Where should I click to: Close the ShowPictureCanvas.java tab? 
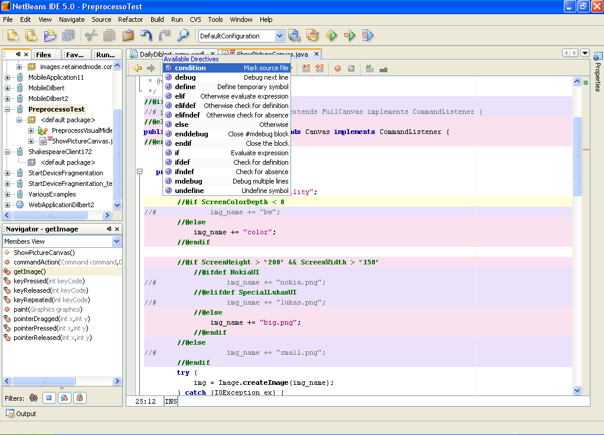coord(316,54)
